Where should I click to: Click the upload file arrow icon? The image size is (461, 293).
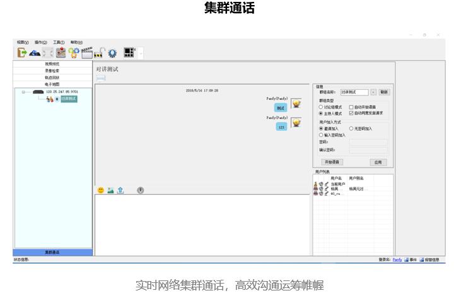click(120, 191)
